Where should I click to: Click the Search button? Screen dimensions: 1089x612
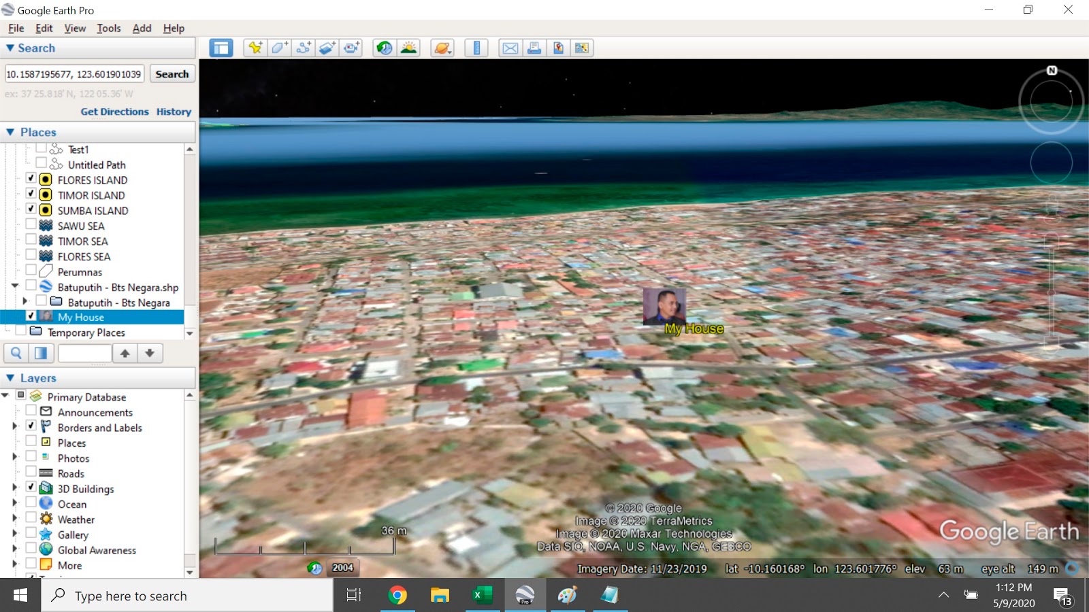pos(172,73)
